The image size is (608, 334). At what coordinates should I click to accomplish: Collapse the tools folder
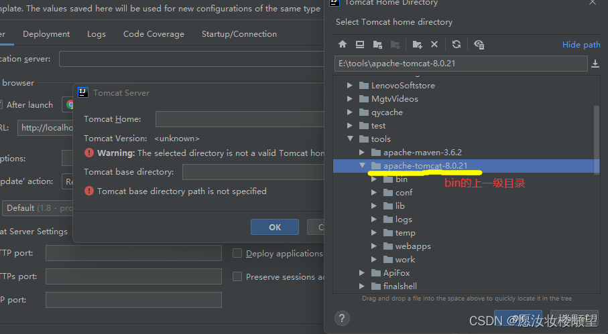[x=350, y=139]
